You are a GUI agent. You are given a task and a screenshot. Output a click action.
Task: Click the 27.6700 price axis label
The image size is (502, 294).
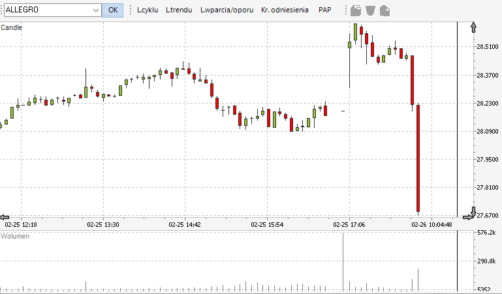pyautogui.click(x=488, y=216)
